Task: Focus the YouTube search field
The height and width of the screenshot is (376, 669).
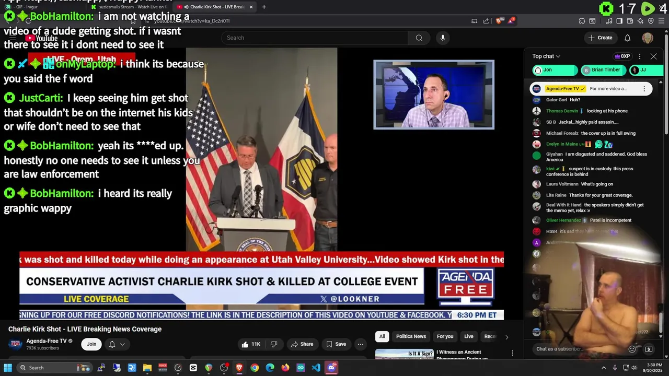Action: tap(315, 38)
